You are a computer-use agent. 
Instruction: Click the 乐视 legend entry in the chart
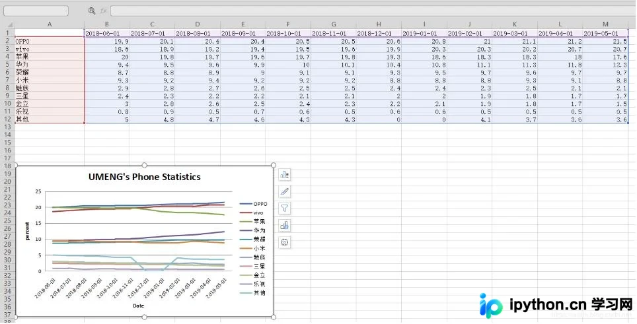pyautogui.click(x=252, y=284)
